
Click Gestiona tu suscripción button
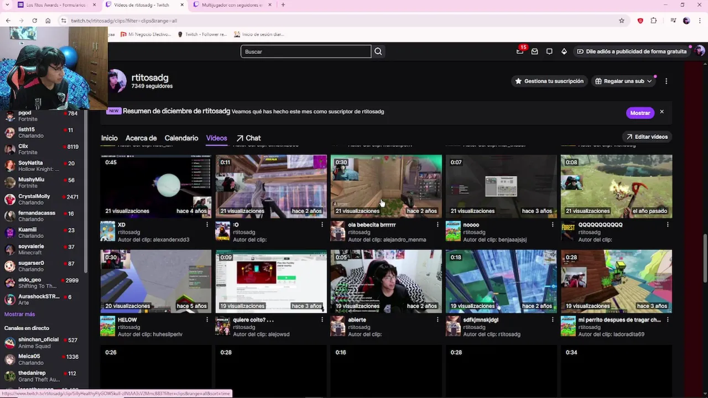click(x=549, y=81)
